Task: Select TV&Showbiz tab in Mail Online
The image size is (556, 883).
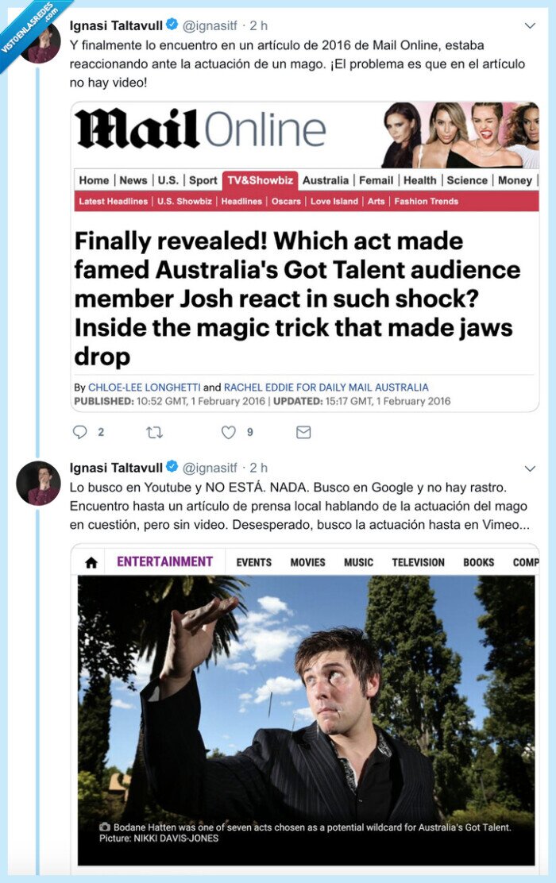Action: 258,180
